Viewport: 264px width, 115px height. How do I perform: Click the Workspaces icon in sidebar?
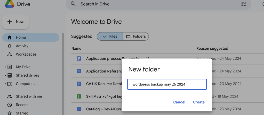tap(10, 54)
